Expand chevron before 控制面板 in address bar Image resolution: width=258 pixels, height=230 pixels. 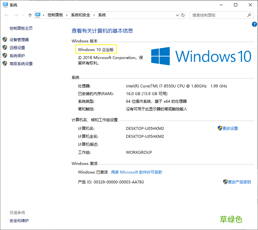43,15
